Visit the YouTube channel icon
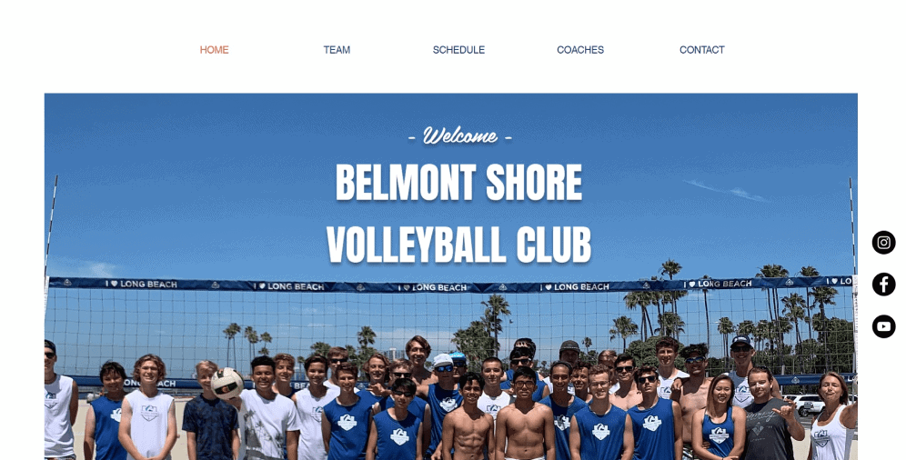This screenshot has height=460, width=906. 883,326
